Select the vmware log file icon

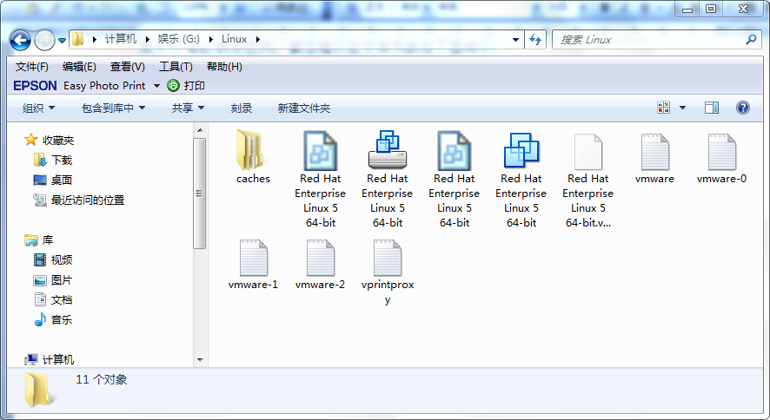654,152
